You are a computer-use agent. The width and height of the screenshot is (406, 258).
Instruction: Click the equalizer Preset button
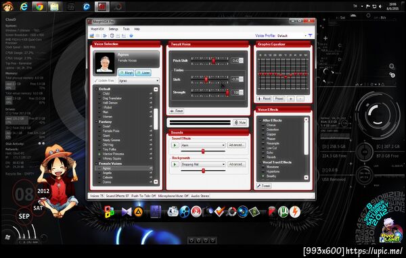tap(279, 99)
